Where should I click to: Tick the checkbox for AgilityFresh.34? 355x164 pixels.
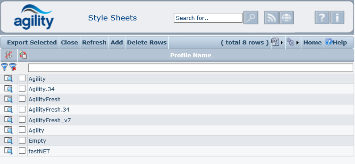[x=22, y=109]
